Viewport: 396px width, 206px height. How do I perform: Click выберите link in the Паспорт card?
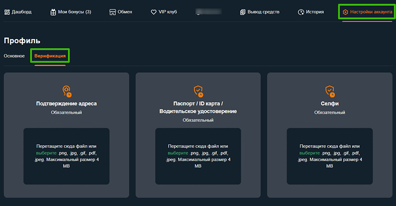(x=178, y=153)
